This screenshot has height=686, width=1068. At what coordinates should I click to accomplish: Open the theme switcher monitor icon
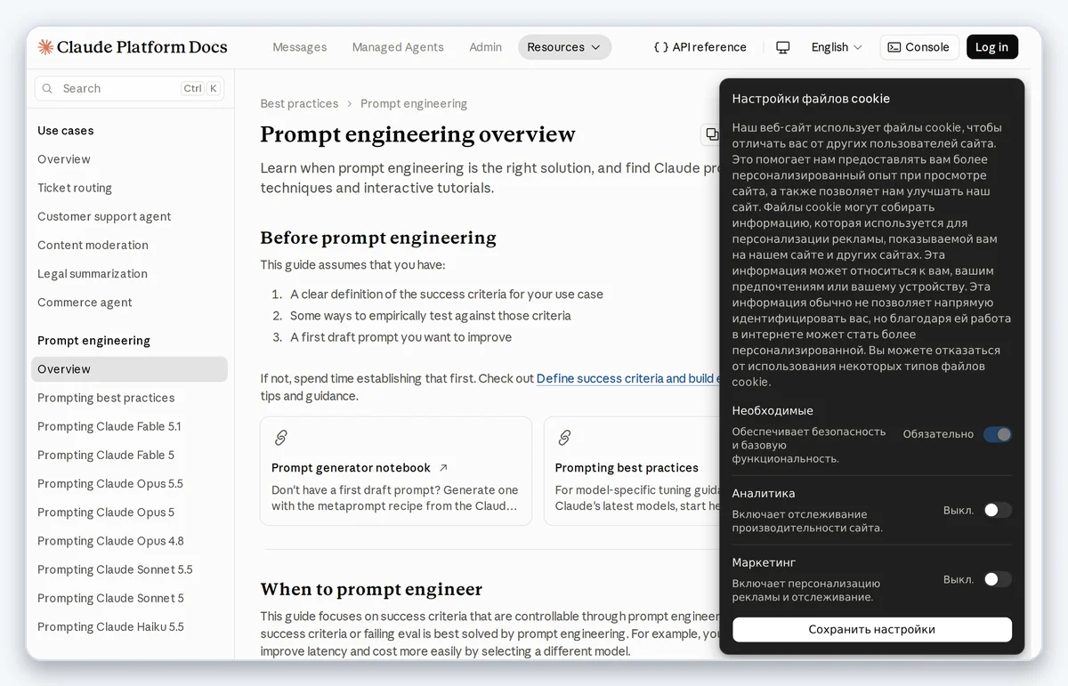[783, 47]
